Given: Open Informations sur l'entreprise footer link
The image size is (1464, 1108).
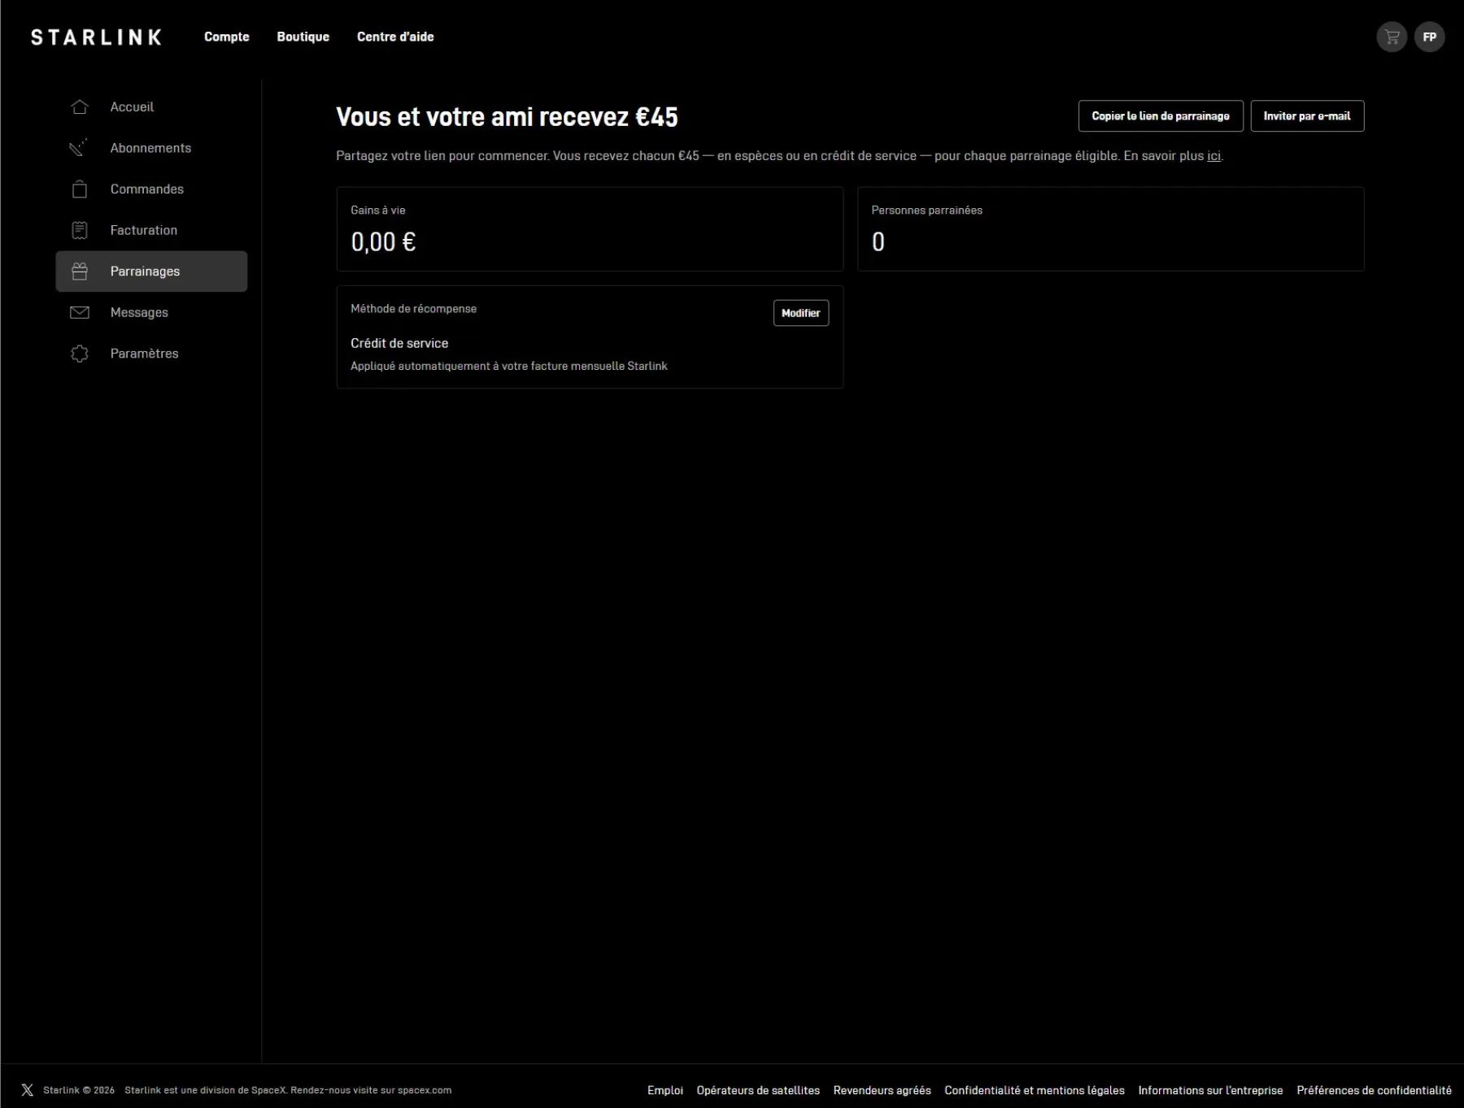Looking at the screenshot, I should click(x=1210, y=1090).
